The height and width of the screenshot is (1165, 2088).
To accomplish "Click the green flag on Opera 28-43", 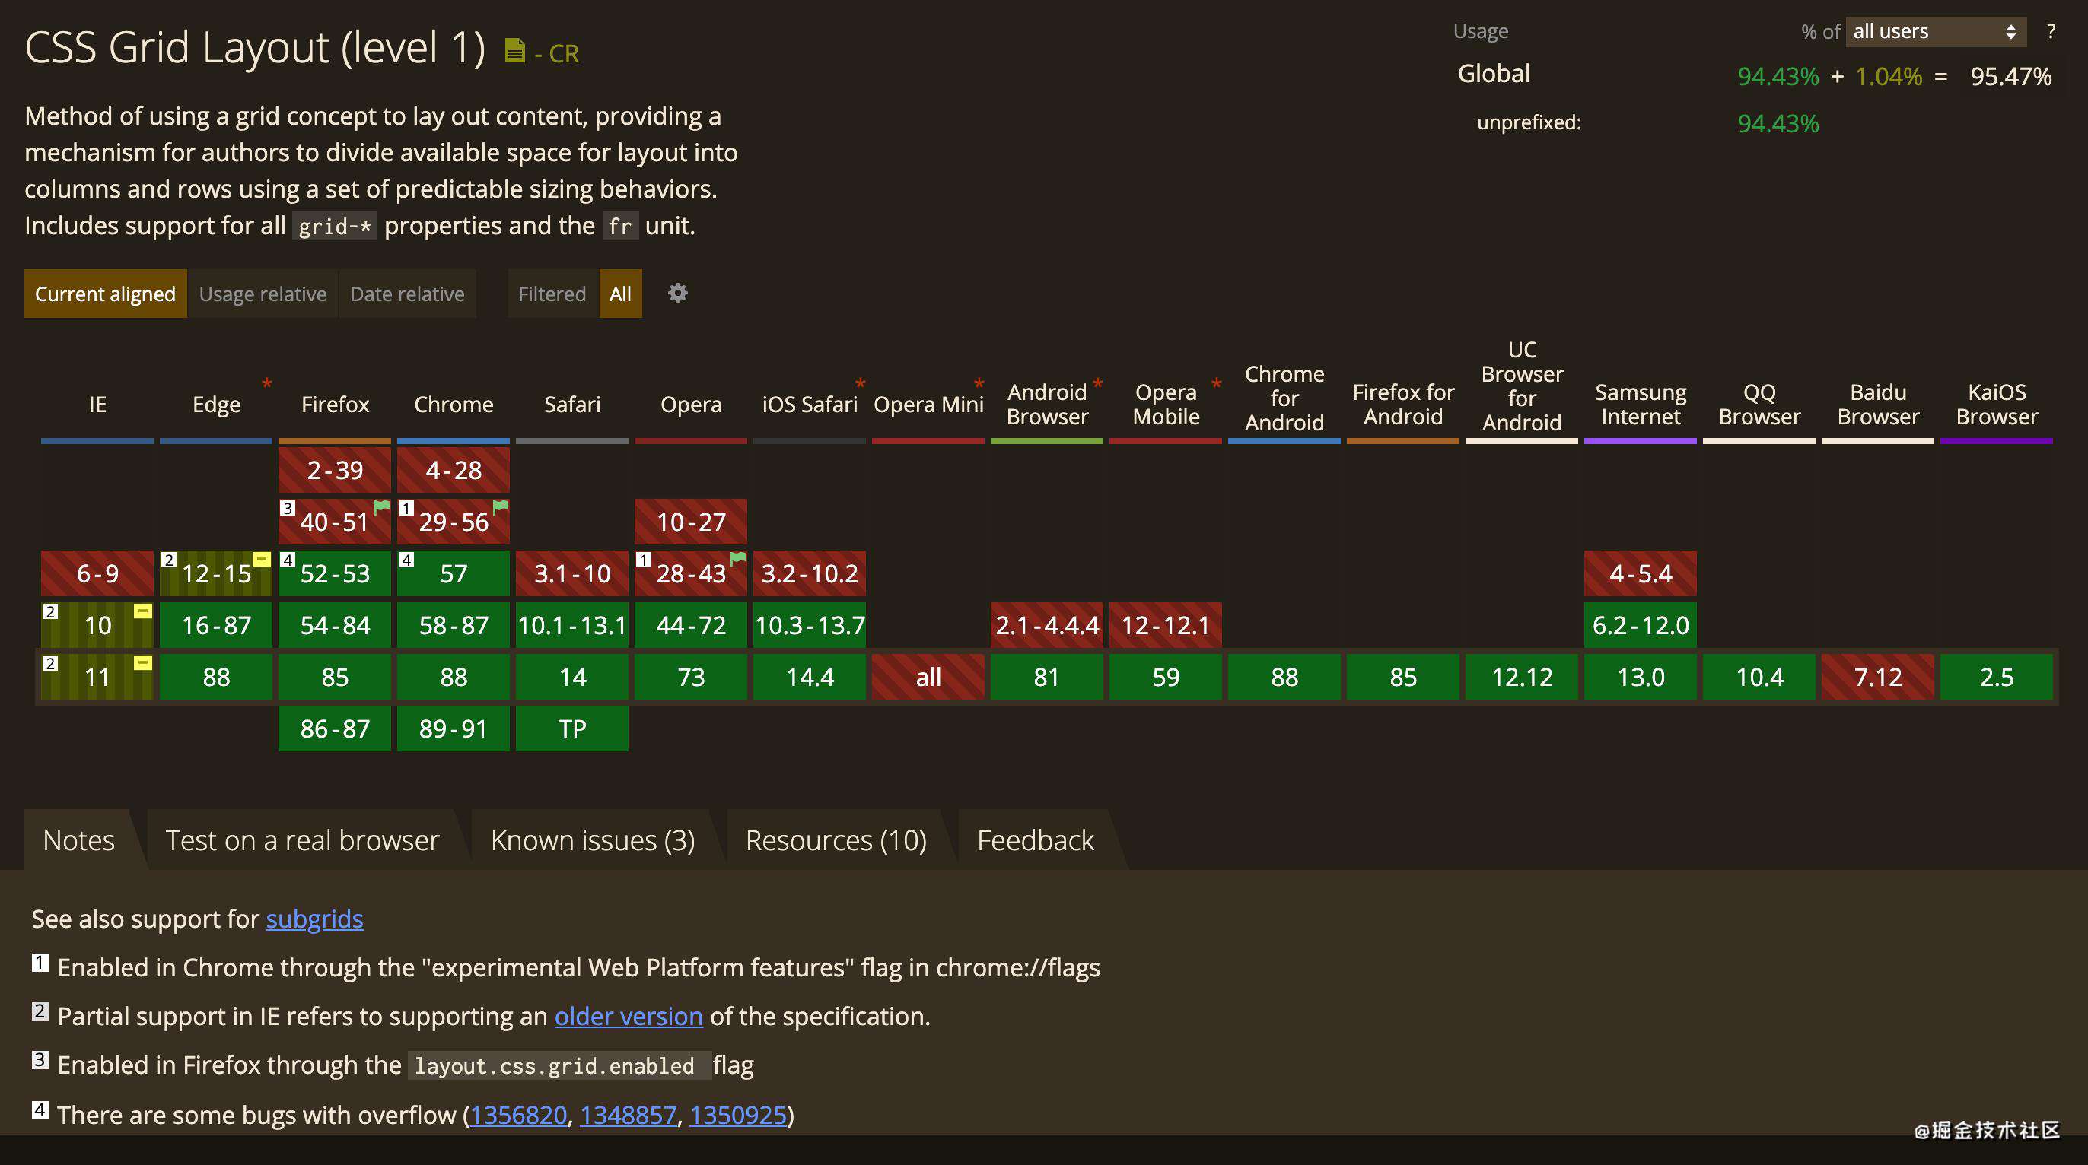I will point(738,558).
